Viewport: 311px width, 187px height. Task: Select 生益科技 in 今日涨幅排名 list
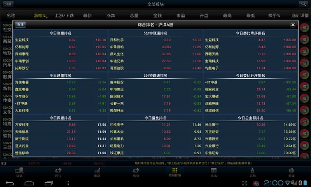point(22,40)
